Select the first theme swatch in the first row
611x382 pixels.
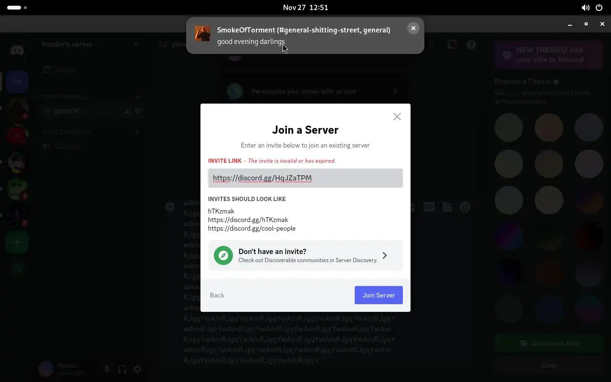[x=509, y=127]
